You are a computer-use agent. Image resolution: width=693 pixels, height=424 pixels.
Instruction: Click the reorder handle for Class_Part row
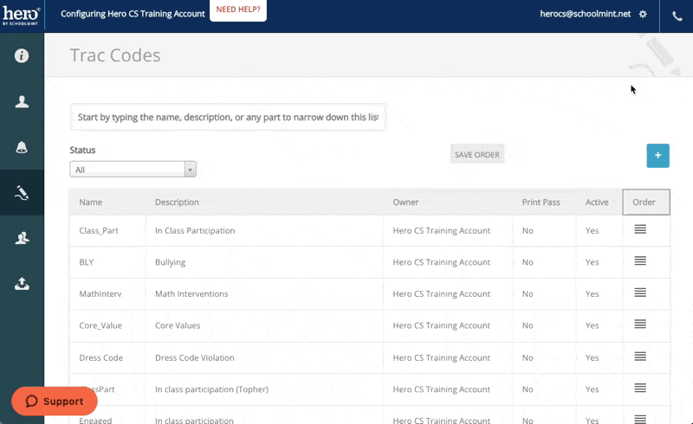(x=640, y=229)
